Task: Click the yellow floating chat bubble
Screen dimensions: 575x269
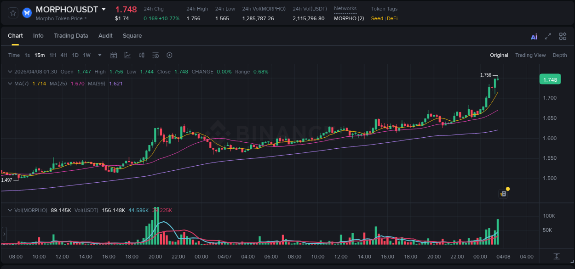Action: tap(507, 189)
